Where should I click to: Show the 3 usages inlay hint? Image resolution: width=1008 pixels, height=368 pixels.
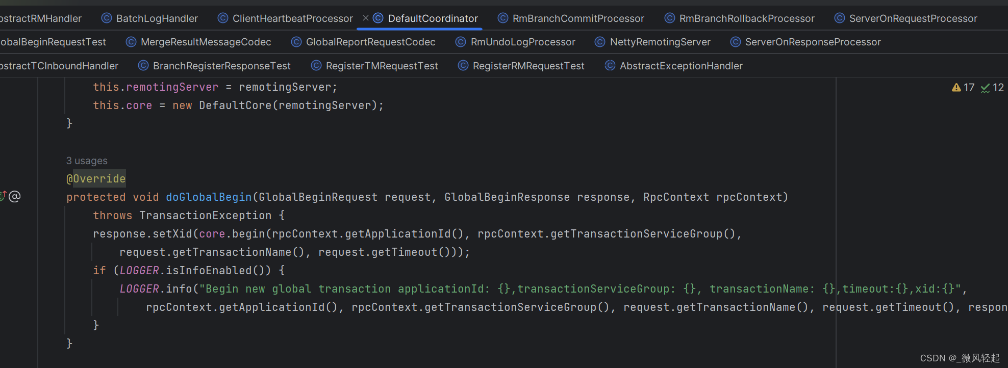87,161
